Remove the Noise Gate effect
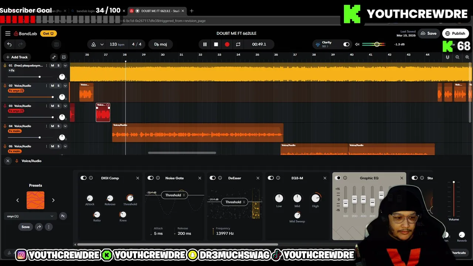 (x=200, y=178)
